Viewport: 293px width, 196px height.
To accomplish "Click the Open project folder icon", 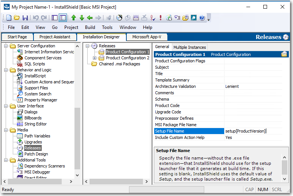I will click(x=17, y=18).
